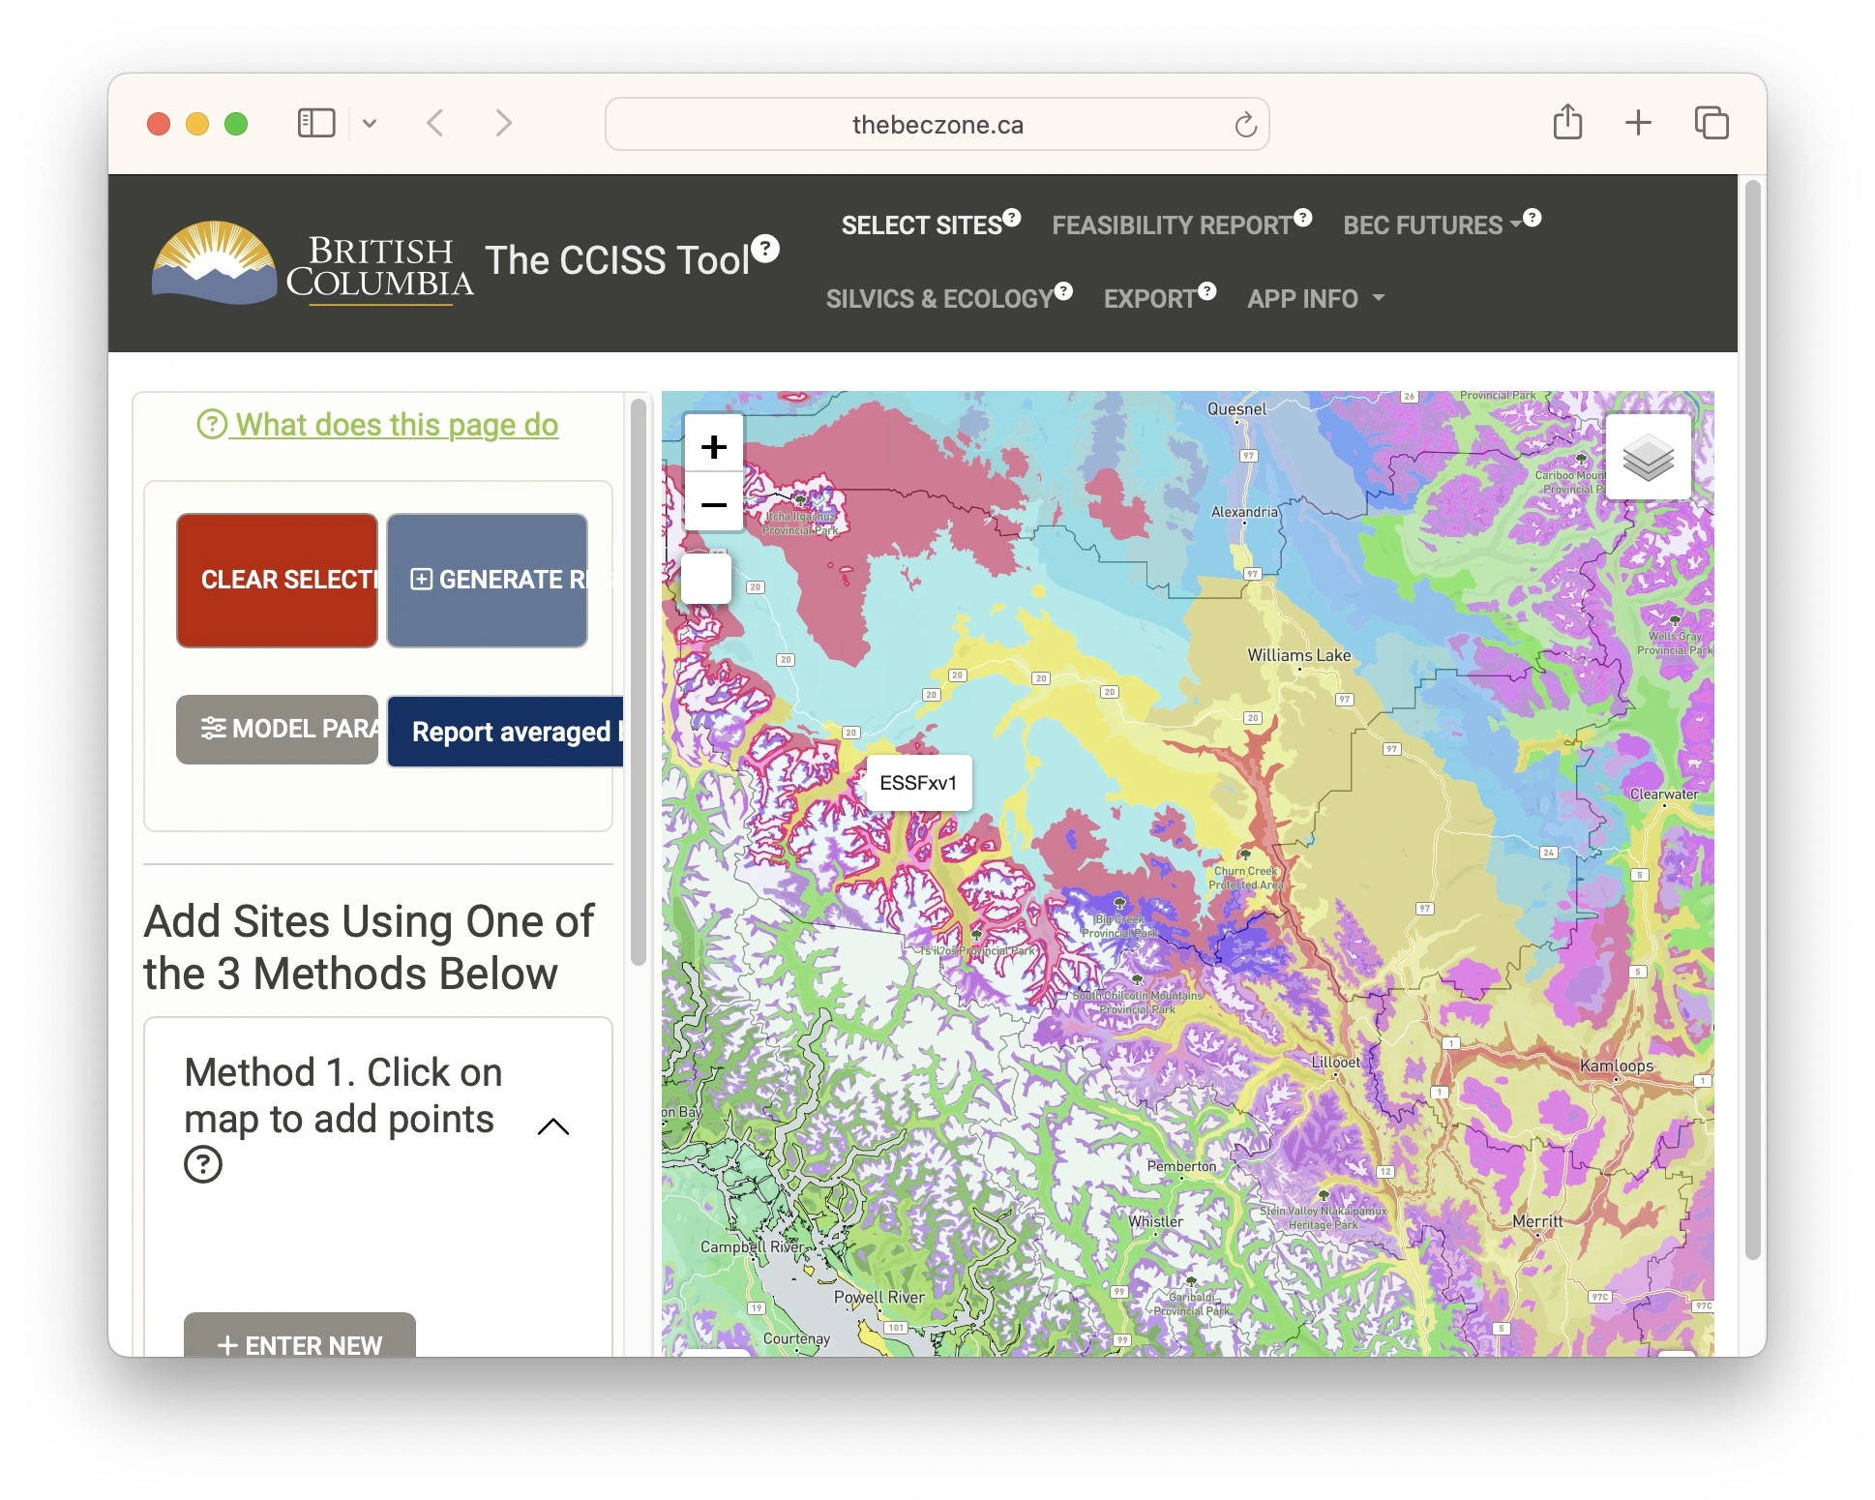Screen dimensions: 1875x1500
Task: Zoom out on the map
Action: (714, 504)
